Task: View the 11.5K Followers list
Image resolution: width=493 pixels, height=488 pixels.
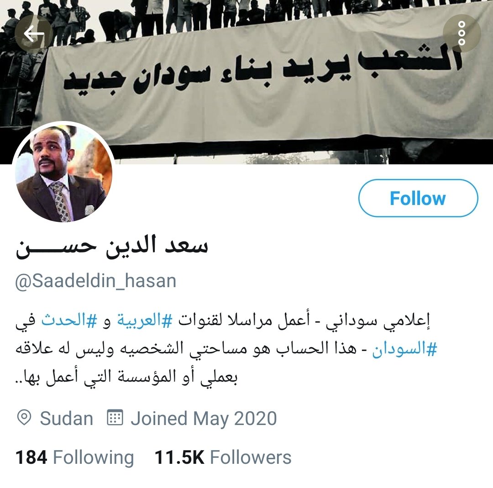Action: (223, 457)
